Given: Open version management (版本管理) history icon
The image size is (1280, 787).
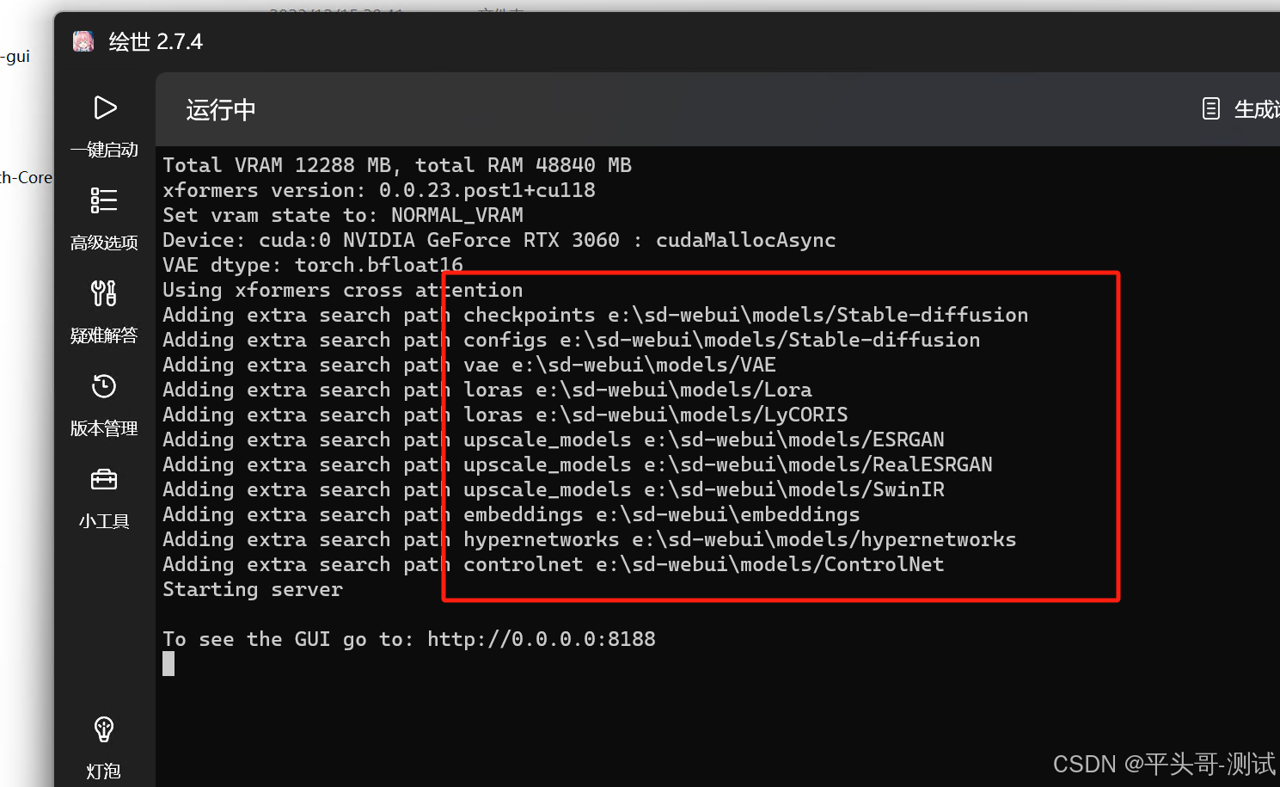Looking at the screenshot, I should (x=104, y=386).
